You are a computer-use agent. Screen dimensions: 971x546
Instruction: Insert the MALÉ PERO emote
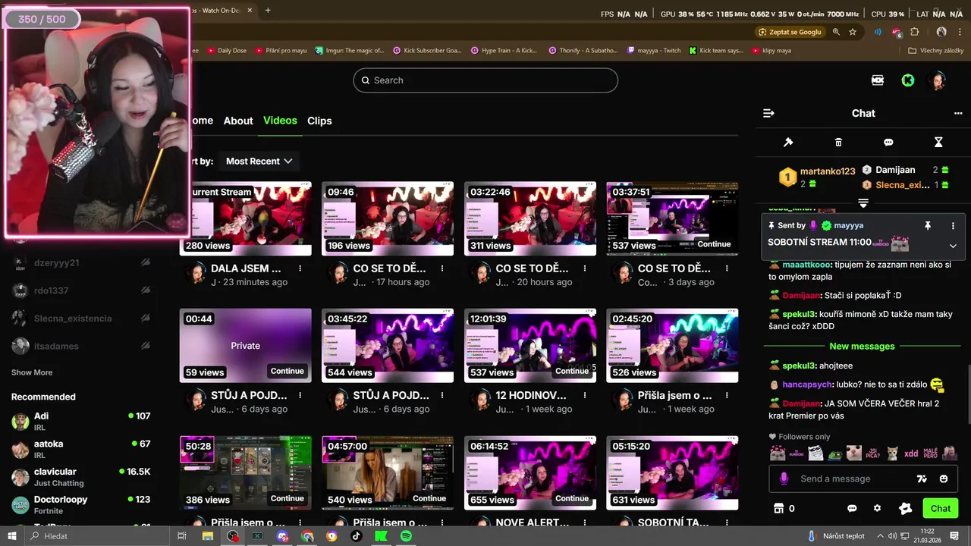click(x=931, y=453)
